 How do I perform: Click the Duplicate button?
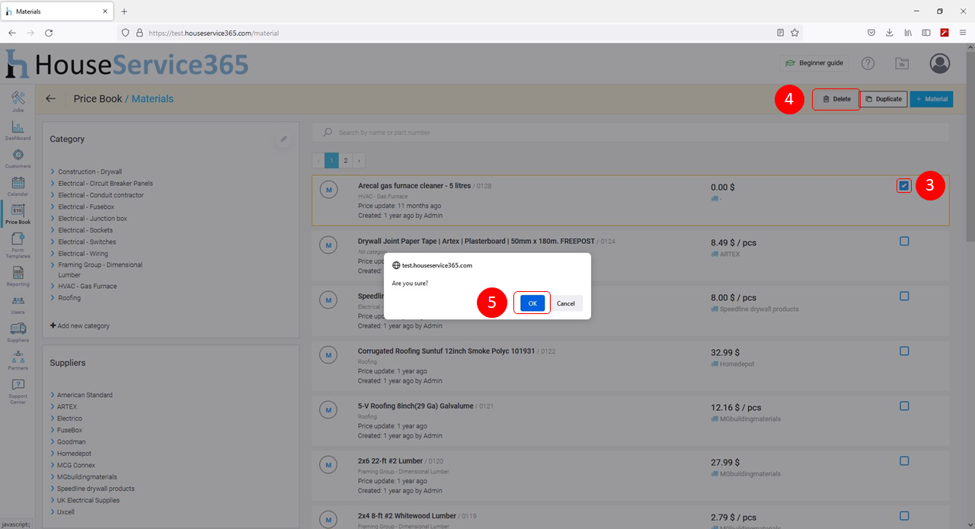tap(884, 99)
